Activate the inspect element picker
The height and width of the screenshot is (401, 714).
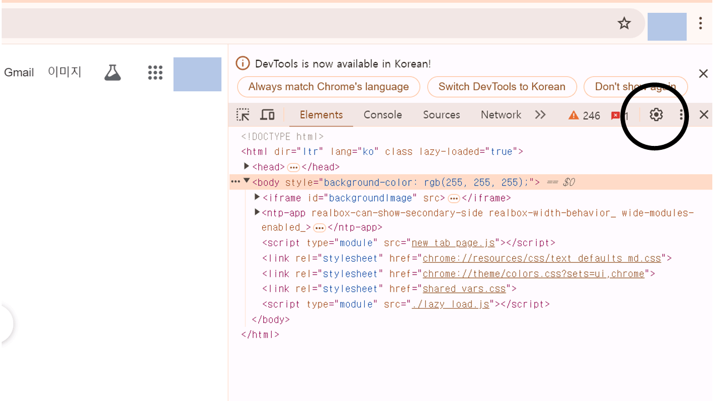click(243, 115)
